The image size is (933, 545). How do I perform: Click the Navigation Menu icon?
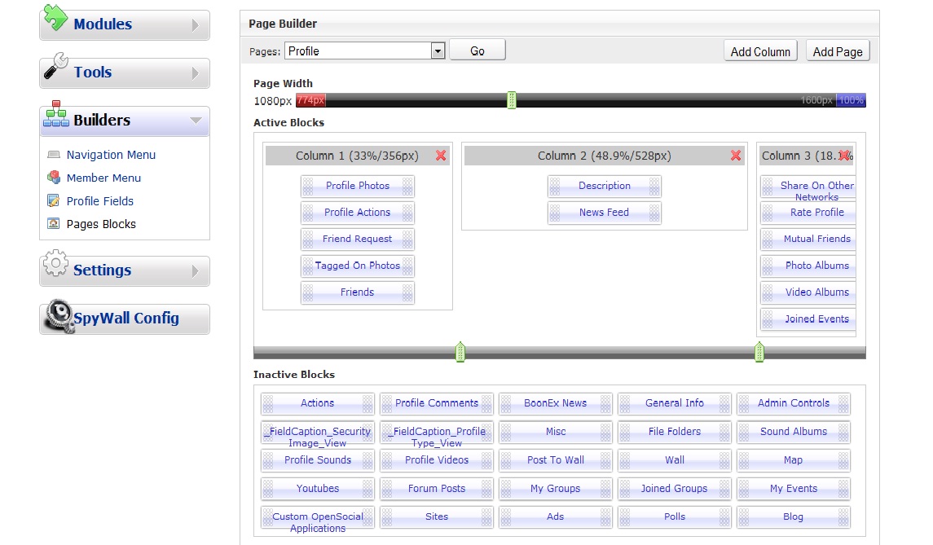(x=54, y=155)
